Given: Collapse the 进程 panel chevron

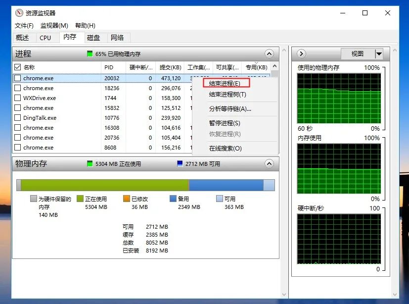Looking at the screenshot, I should [x=270, y=54].
